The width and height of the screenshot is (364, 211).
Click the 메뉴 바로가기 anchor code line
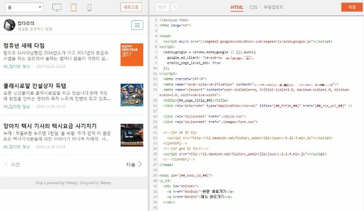pyautogui.click(x=199, y=197)
